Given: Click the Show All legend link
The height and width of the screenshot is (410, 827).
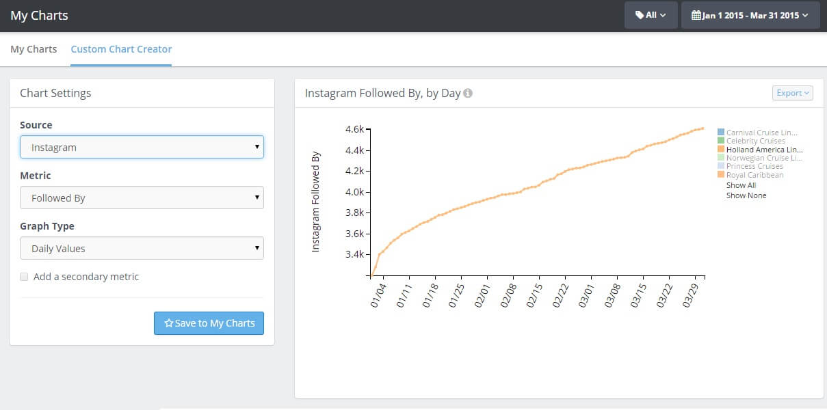Looking at the screenshot, I should [x=741, y=185].
